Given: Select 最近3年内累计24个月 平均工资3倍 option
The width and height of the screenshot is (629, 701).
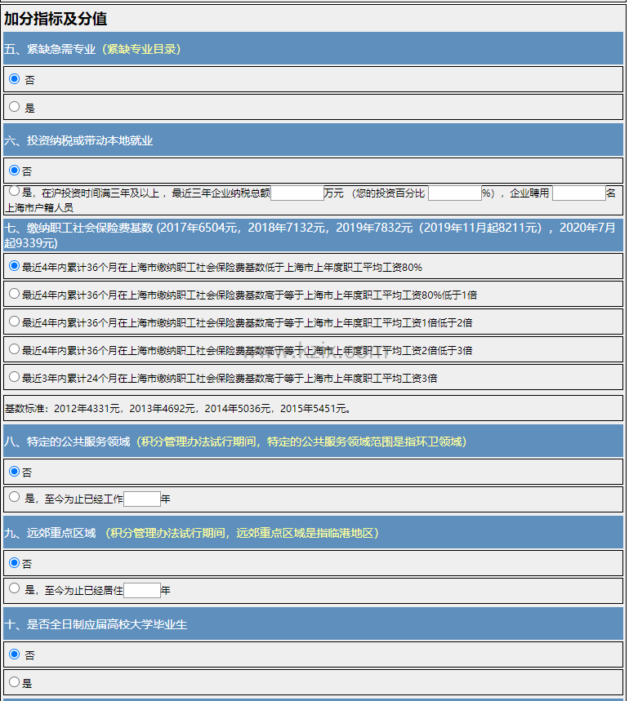Looking at the screenshot, I should click(14, 377).
